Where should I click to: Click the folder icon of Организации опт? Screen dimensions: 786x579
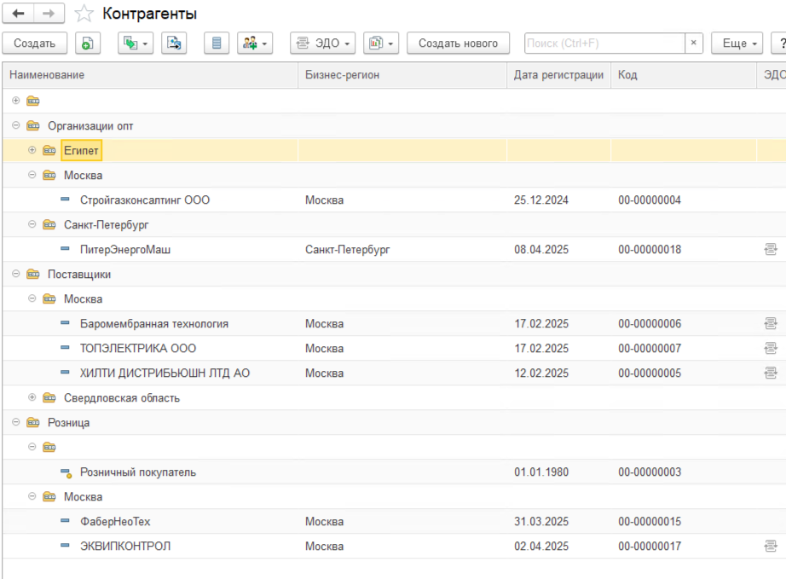pyautogui.click(x=33, y=125)
